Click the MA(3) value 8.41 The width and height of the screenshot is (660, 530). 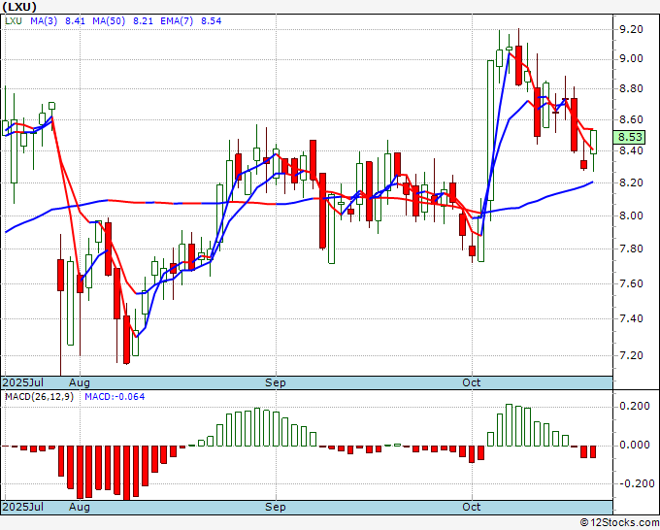click(x=75, y=20)
